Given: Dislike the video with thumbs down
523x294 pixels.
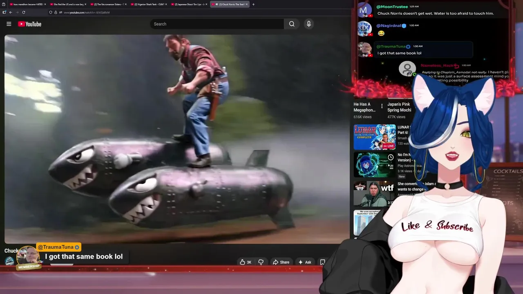Looking at the screenshot, I should pyautogui.click(x=261, y=262).
